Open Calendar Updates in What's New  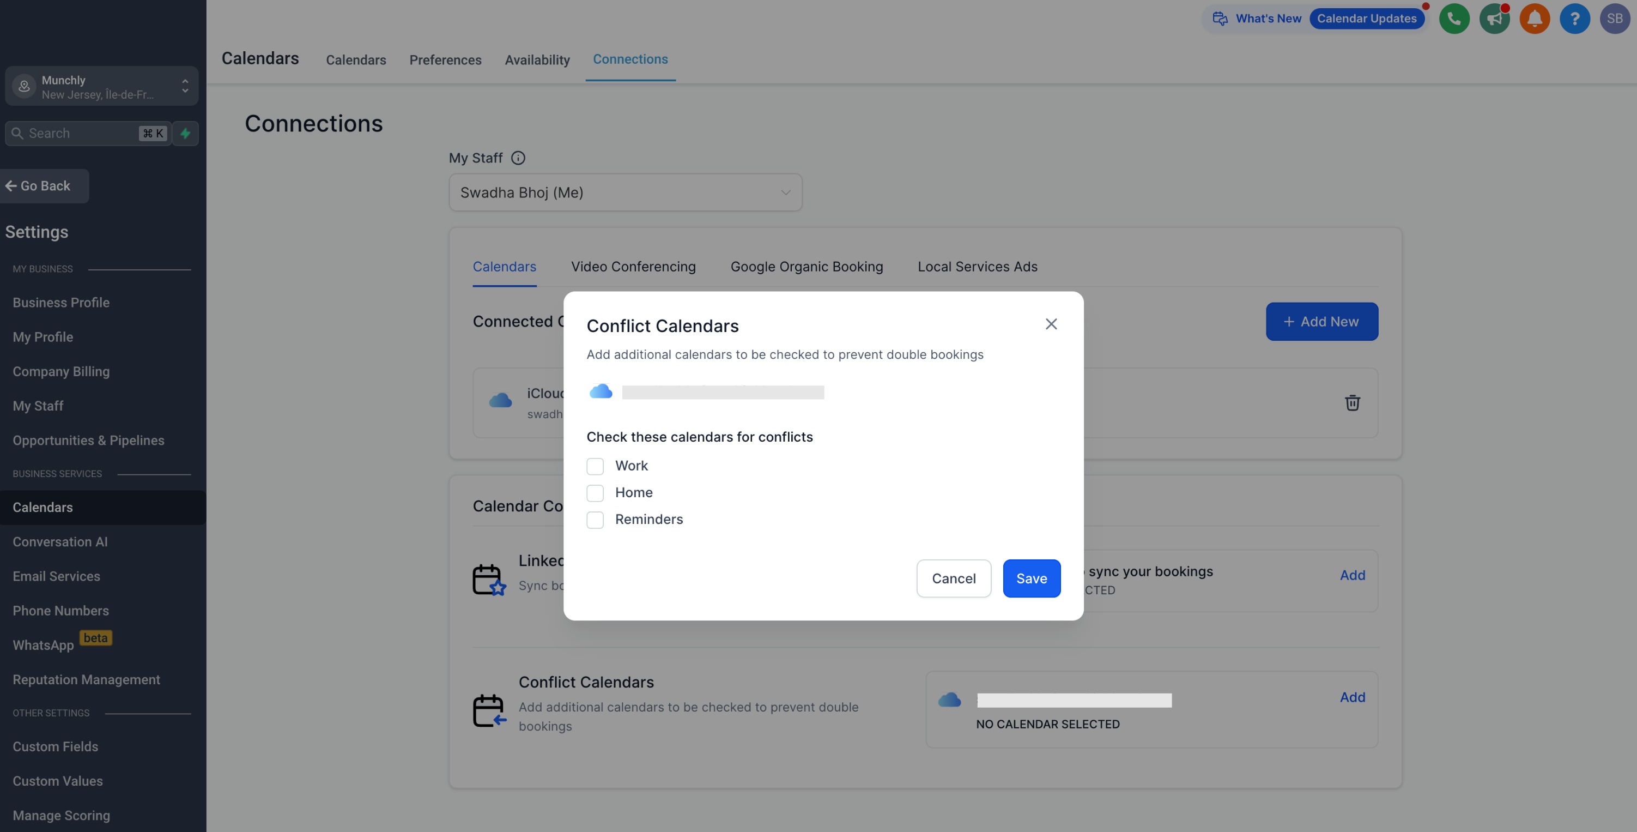coord(1366,19)
